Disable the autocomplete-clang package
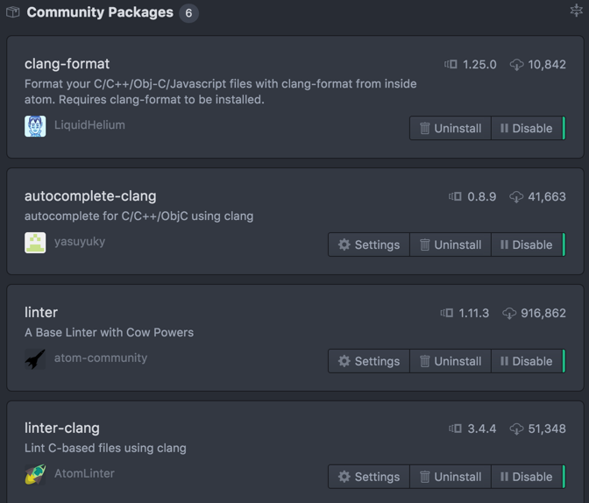Viewport: 589px width, 503px height. coord(528,244)
